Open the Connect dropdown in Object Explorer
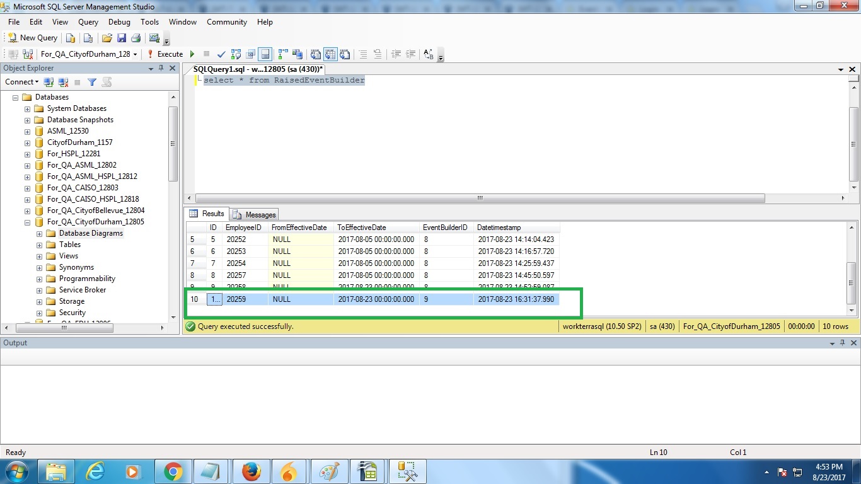 tap(21, 82)
